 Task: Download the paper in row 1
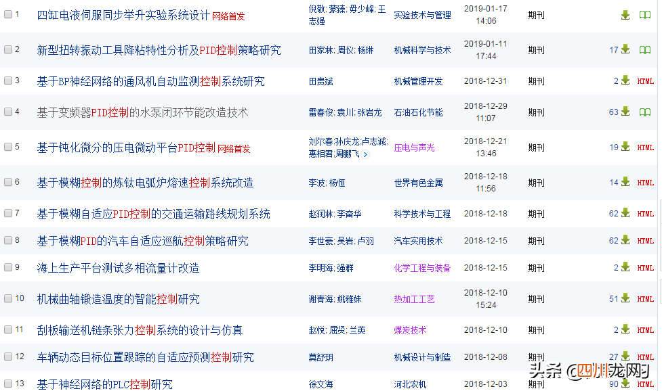pos(625,15)
